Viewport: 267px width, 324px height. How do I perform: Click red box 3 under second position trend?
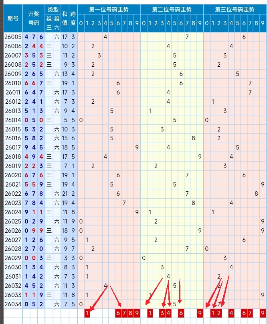coord(162,313)
